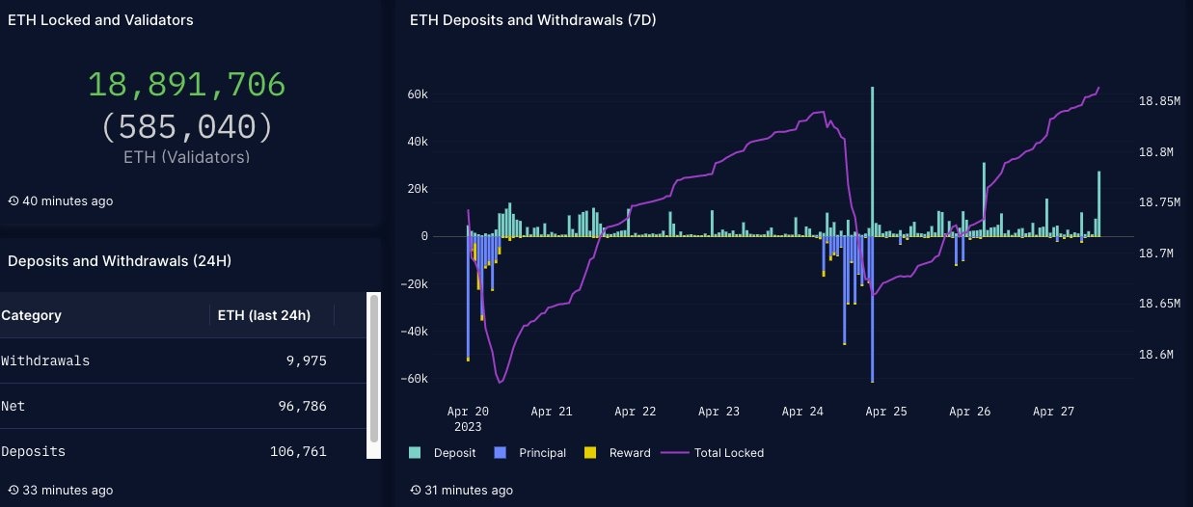The height and width of the screenshot is (507, 1193).
Task: Toggle the Deposit series legend label
Action: (454, 453)
